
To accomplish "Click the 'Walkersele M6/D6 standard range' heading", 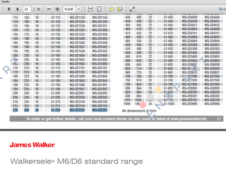I will coord(76,161).
